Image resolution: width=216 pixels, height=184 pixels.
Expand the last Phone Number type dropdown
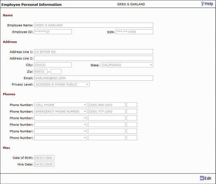61,138
